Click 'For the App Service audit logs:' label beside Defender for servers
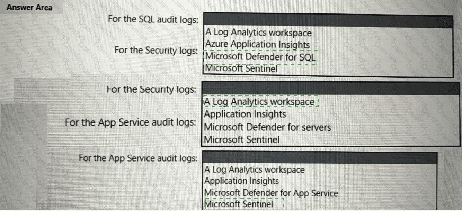This screenshot has height=211, width=462. click(131, 122)
